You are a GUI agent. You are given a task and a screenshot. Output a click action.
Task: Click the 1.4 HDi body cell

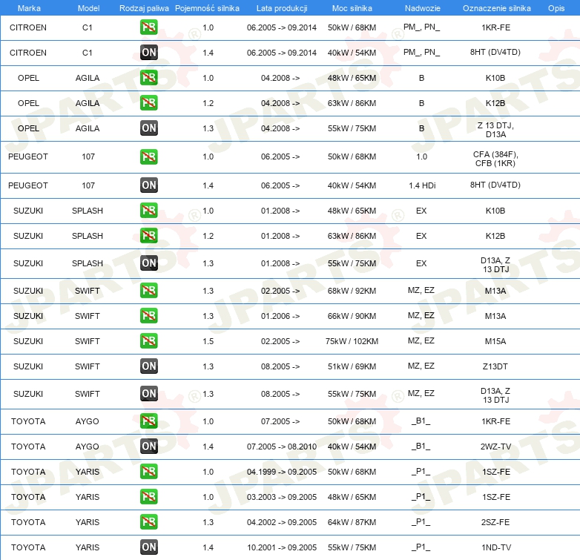pos(422,185)
